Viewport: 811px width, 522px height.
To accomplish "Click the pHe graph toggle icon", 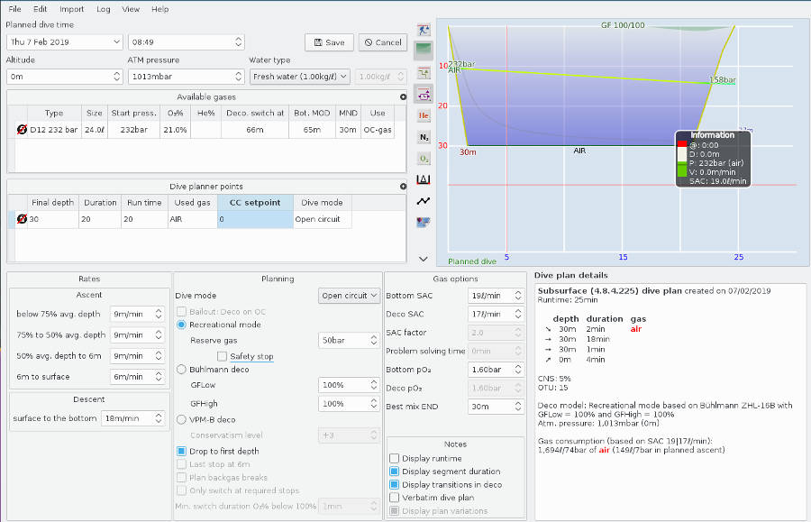I will point(424,115).
